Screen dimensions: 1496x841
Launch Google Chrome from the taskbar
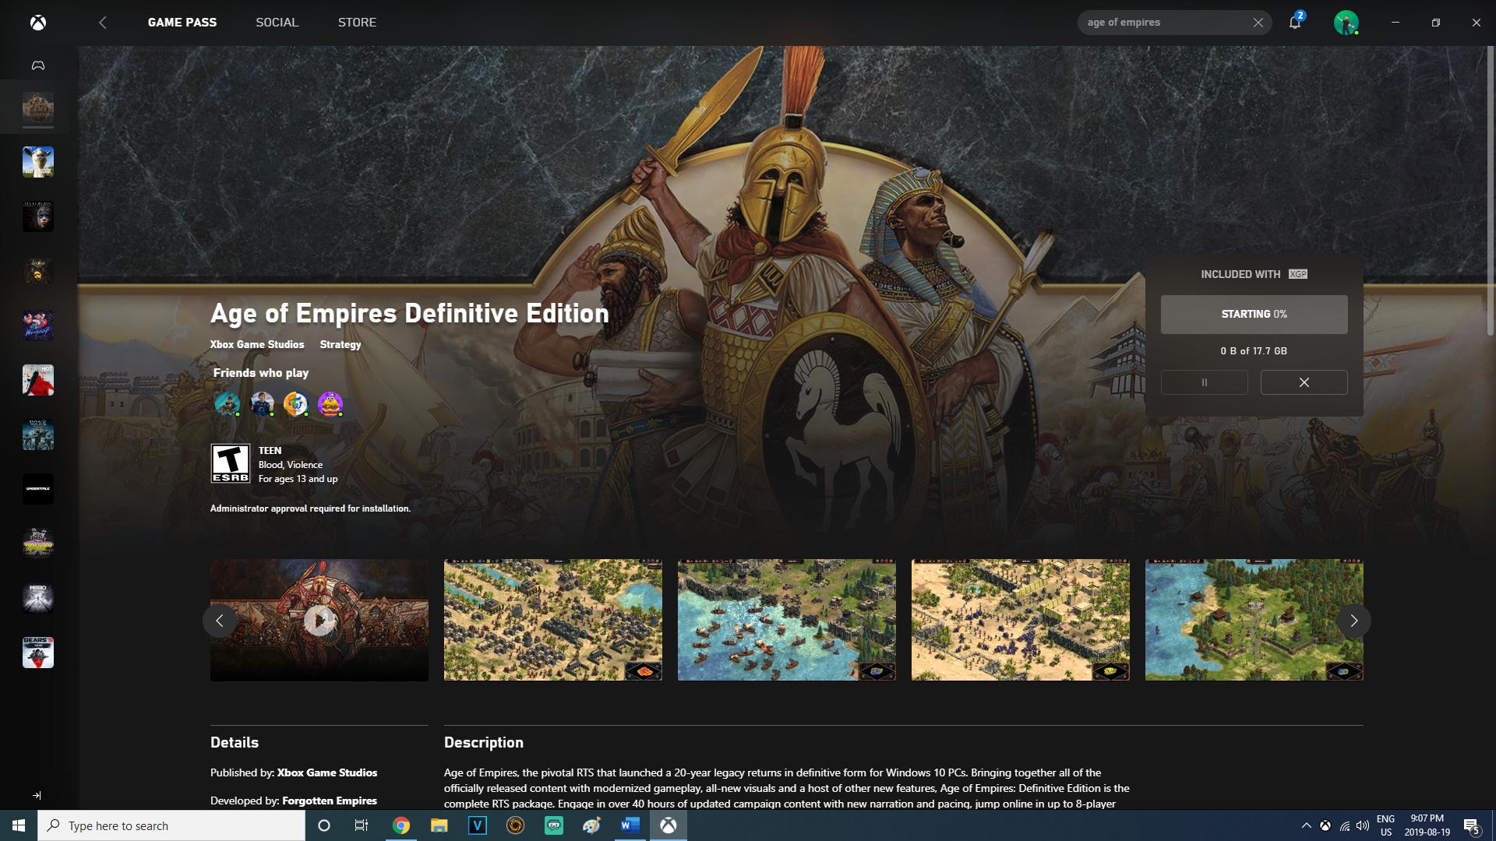400,825
